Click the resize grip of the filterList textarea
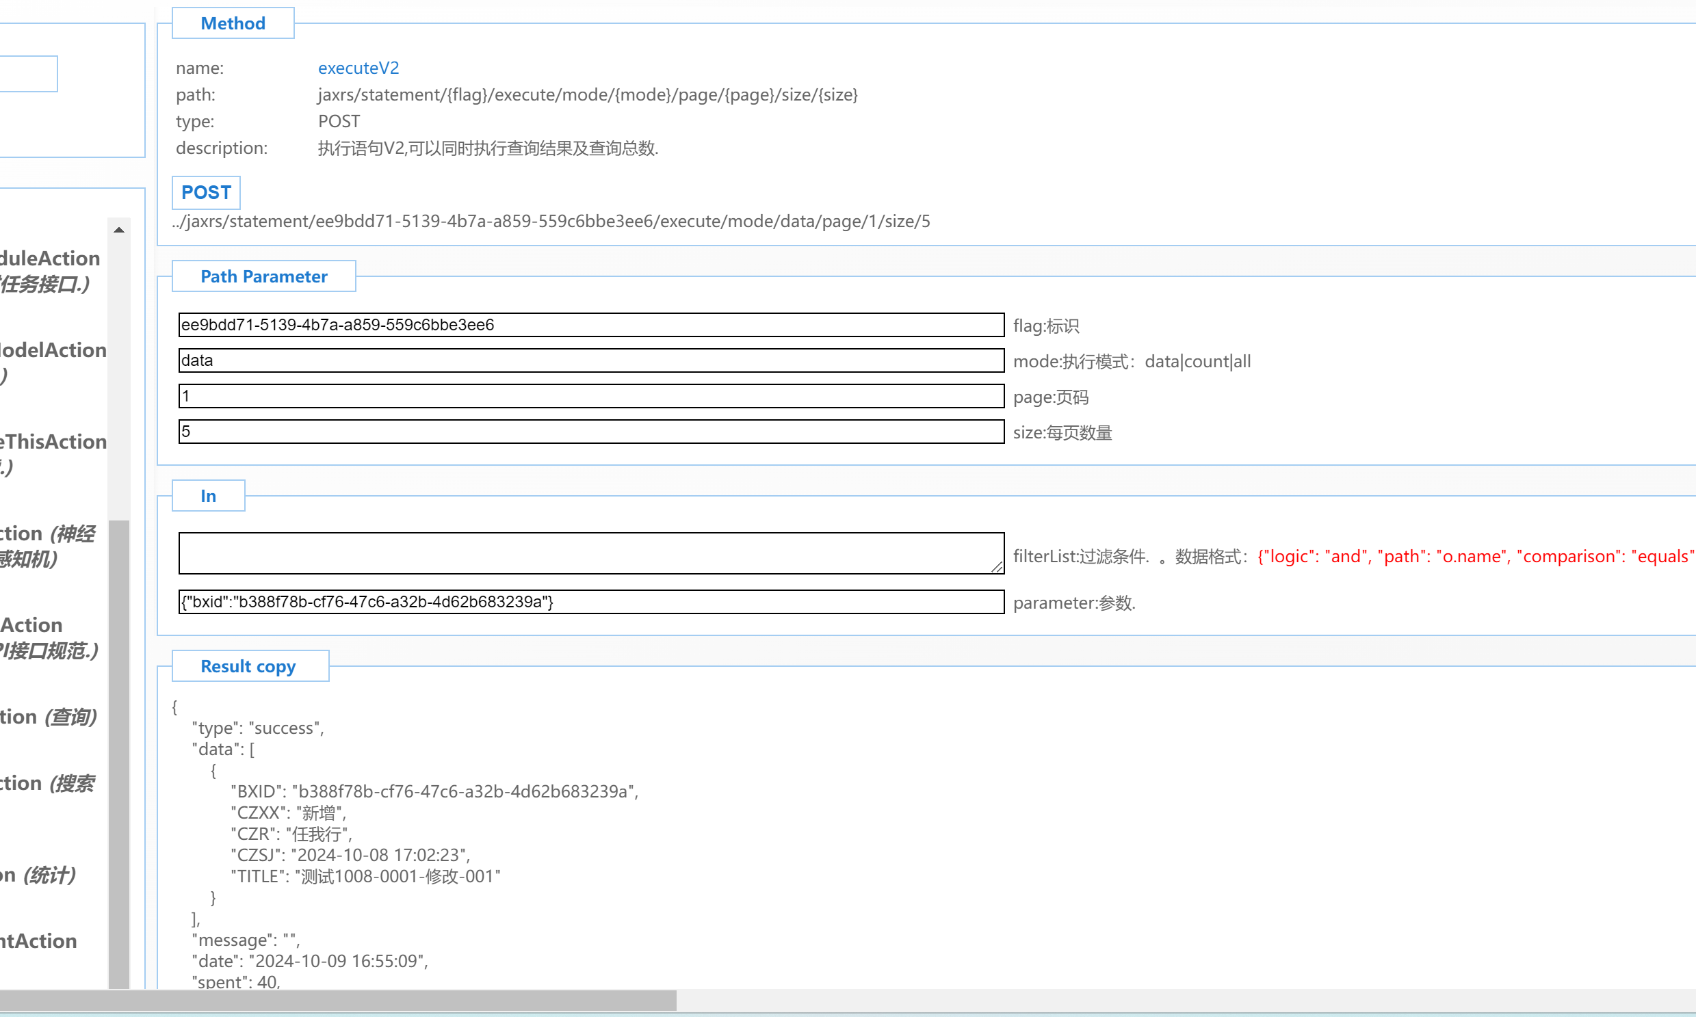Image resolution: width=1696 pixels, height=1017 pixels. tap(997, 567)
